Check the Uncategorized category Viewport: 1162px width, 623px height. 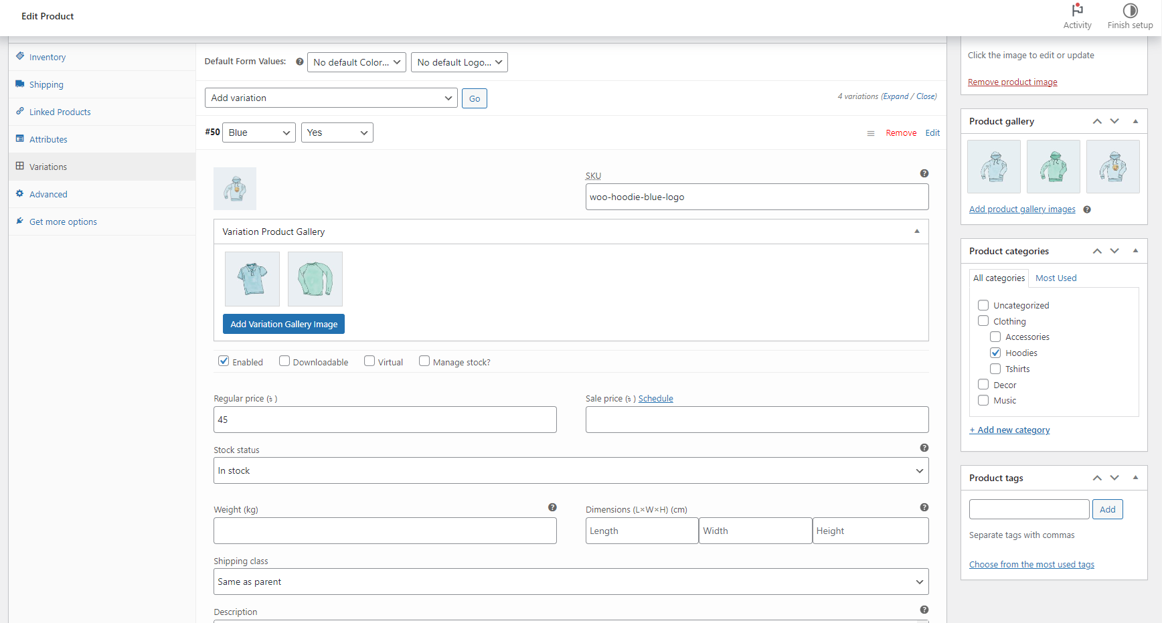tap(983, 305)
